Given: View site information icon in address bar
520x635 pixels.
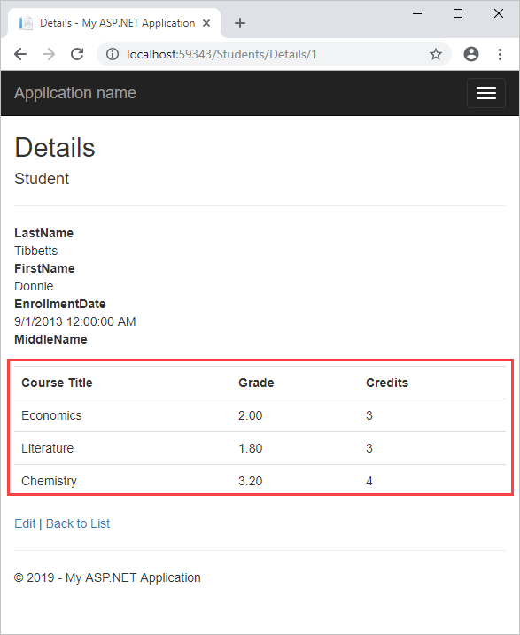Looking at the screenshot, I should 113,54.
